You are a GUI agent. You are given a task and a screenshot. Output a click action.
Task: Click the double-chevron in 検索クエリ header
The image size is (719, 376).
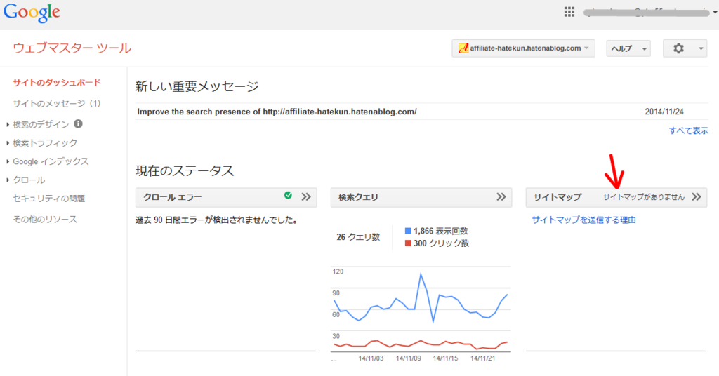pos(501,197)
